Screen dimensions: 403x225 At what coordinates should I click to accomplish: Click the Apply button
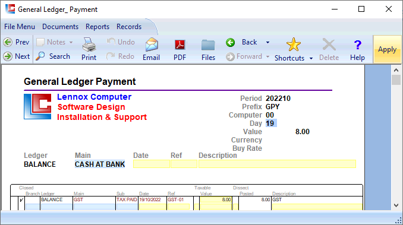click(x=387, y=49)
